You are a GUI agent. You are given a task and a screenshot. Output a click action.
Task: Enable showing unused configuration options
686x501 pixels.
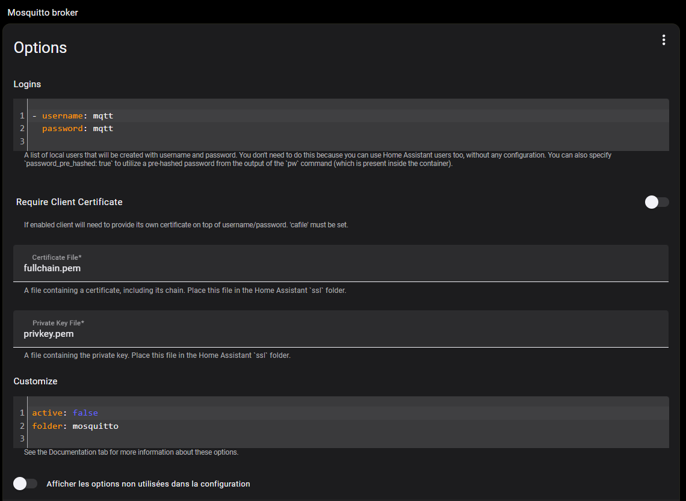[x=25, y=484]
